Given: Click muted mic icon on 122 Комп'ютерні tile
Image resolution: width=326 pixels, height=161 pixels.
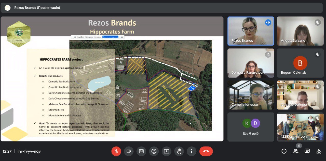Looking at the screenshot, I should [318, 118].
